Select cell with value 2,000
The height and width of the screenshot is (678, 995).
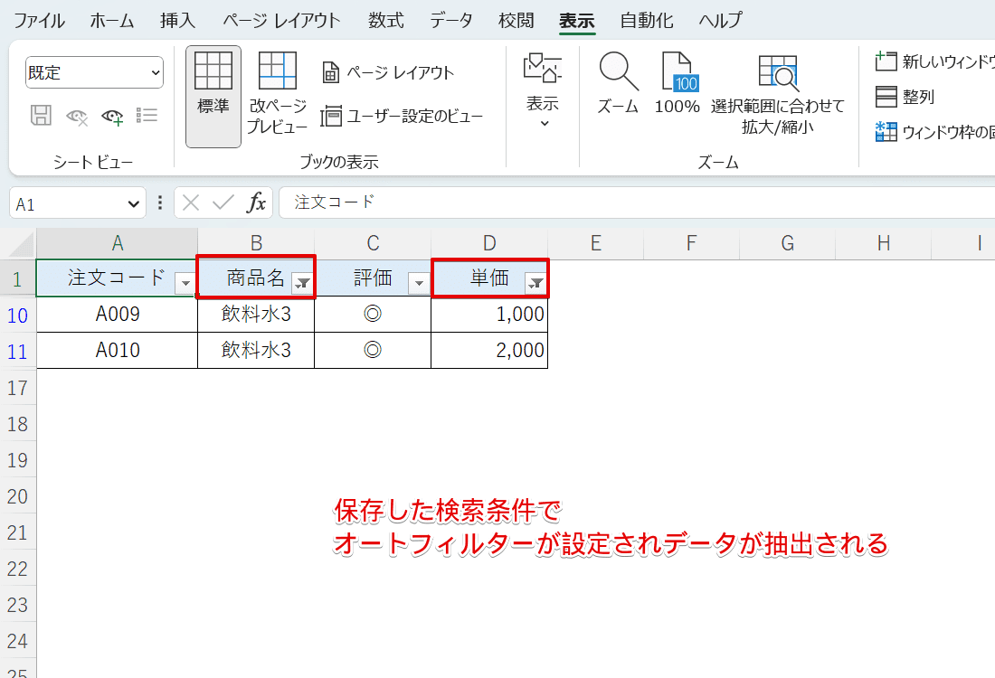(489, 351)
